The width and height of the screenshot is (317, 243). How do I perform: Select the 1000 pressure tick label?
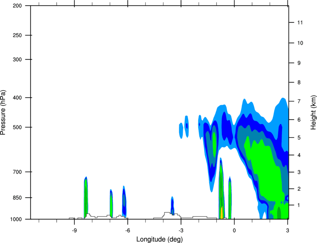coord(16,219)
